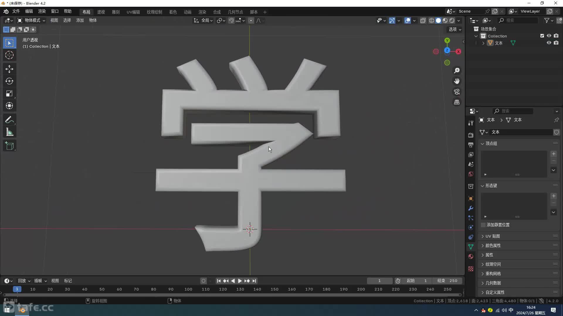
Task: Switch to rendered viewport shading
Action: [452, 20]
